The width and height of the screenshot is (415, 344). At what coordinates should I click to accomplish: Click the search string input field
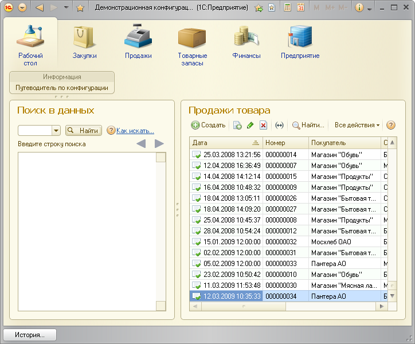point(34,131)
